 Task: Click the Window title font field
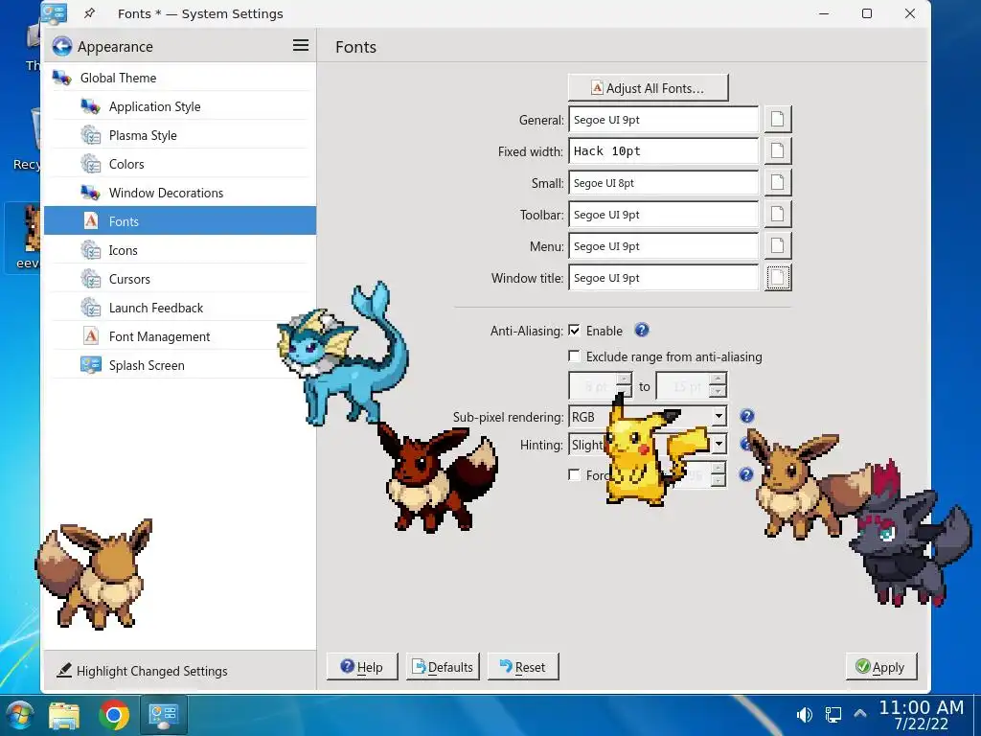[663, 277]
